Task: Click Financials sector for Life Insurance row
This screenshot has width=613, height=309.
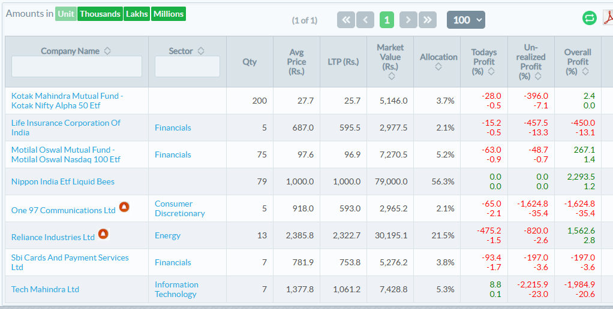Action: click(x=173, y=128)
